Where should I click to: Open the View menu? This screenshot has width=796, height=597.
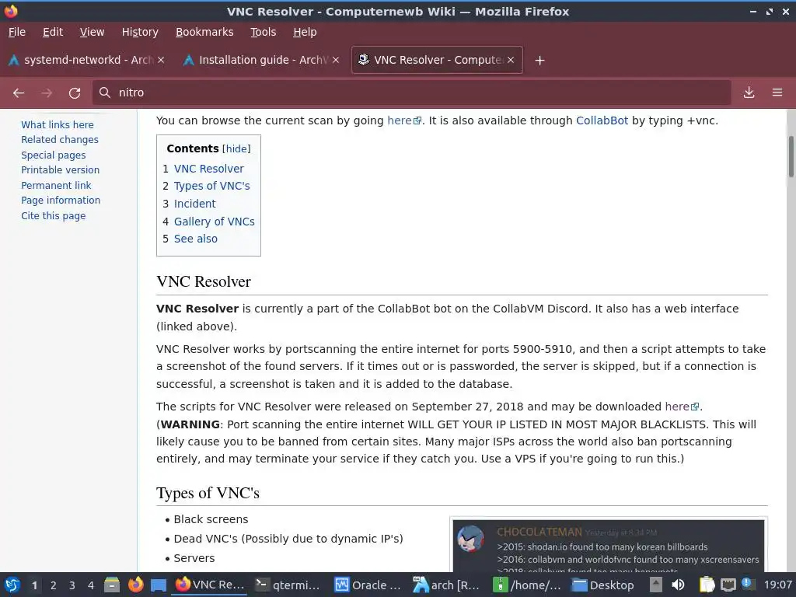coord(92,32)
